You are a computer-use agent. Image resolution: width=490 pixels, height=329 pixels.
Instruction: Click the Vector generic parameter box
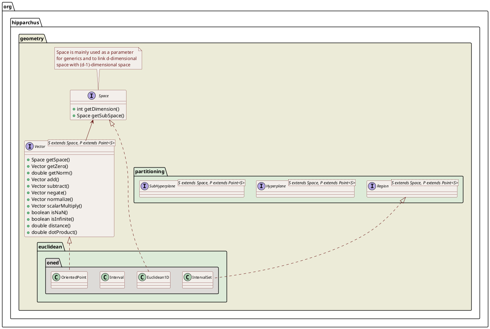(81, 143)
